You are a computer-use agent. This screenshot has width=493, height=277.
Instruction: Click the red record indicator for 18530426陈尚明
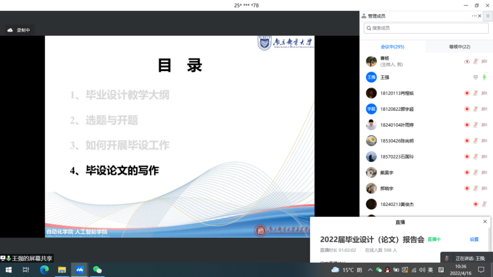tap(467, 141)
